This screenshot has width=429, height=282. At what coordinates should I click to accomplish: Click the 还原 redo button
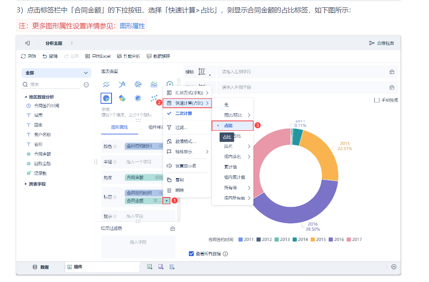71,56
